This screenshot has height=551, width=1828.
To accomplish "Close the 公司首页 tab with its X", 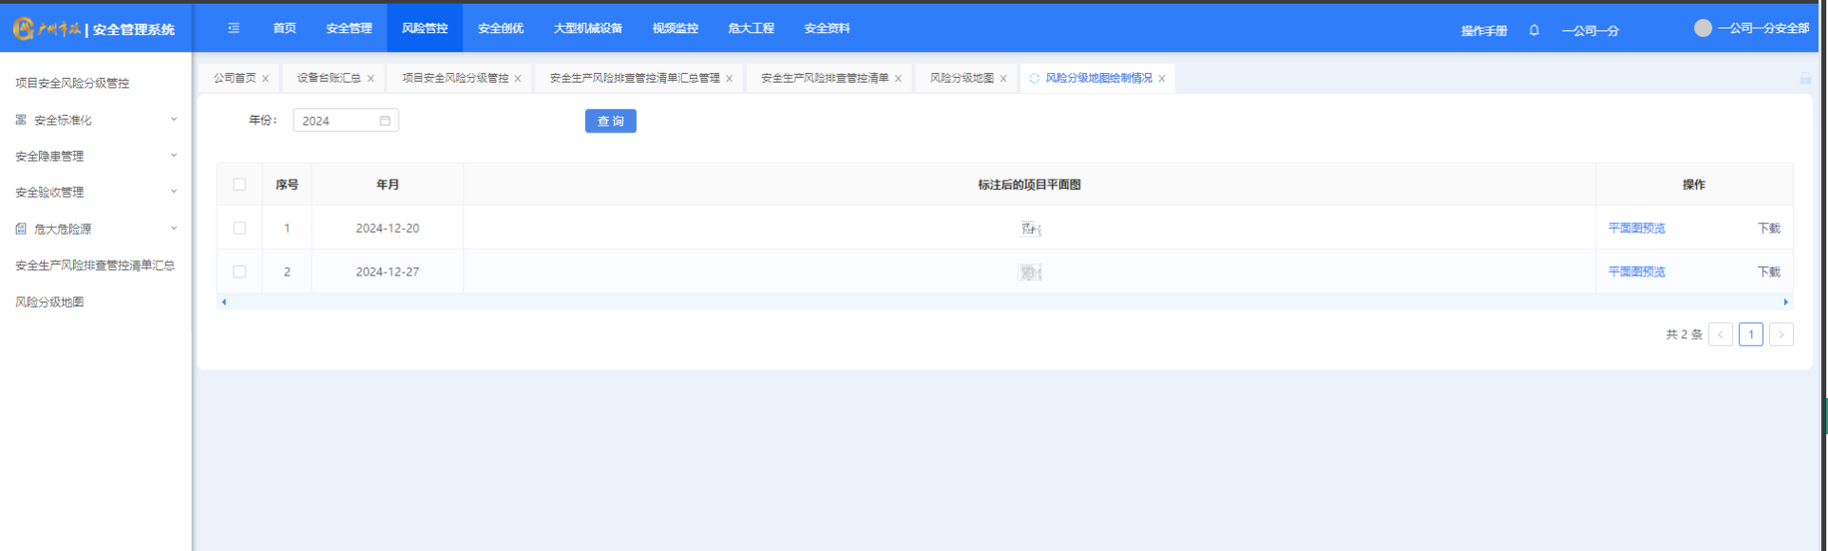I will [266, 79].
